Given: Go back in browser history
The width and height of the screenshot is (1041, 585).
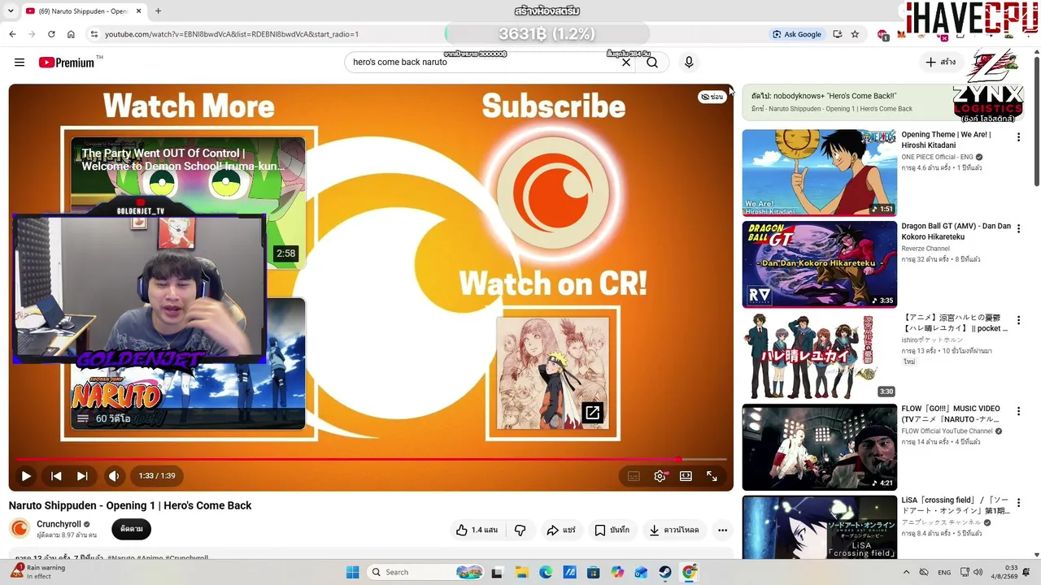Looking at the screenshot, I should pyautogui.click(x=12, y=34).
